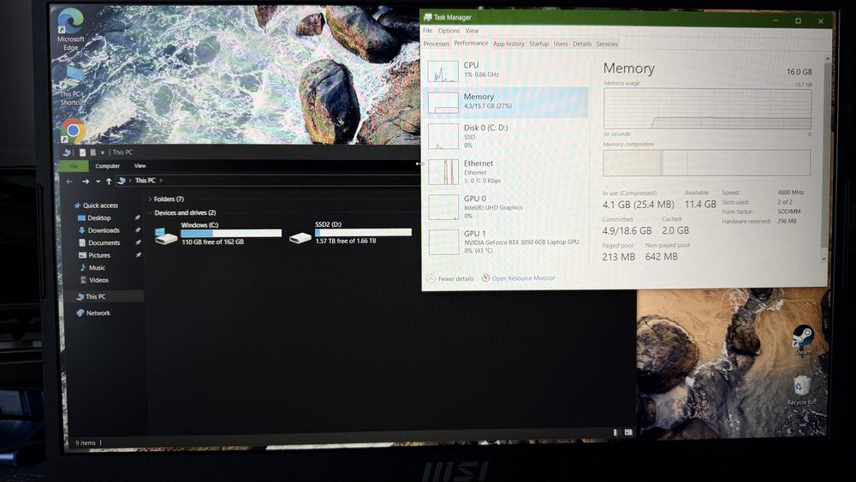The width and height of the screenshot is (856, 482).
Task: Open Downloads folder in navigation pane
Action: pyautogui.click(x=98, y=230)
